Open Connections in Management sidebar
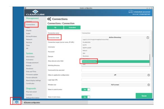The height and width of the screenshot is (109, 164). click(31, 25)
